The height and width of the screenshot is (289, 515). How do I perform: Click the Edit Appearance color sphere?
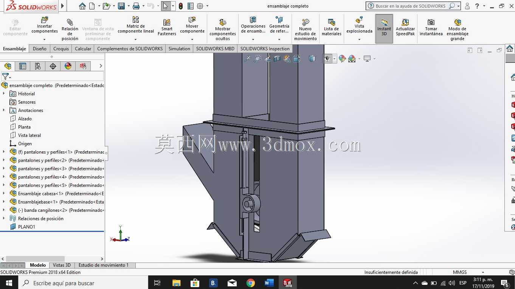(342, 59)
